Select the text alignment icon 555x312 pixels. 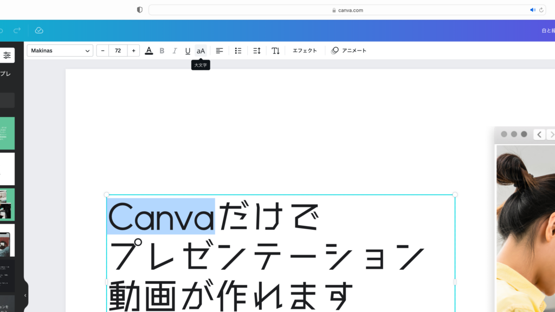click(220, 50)
